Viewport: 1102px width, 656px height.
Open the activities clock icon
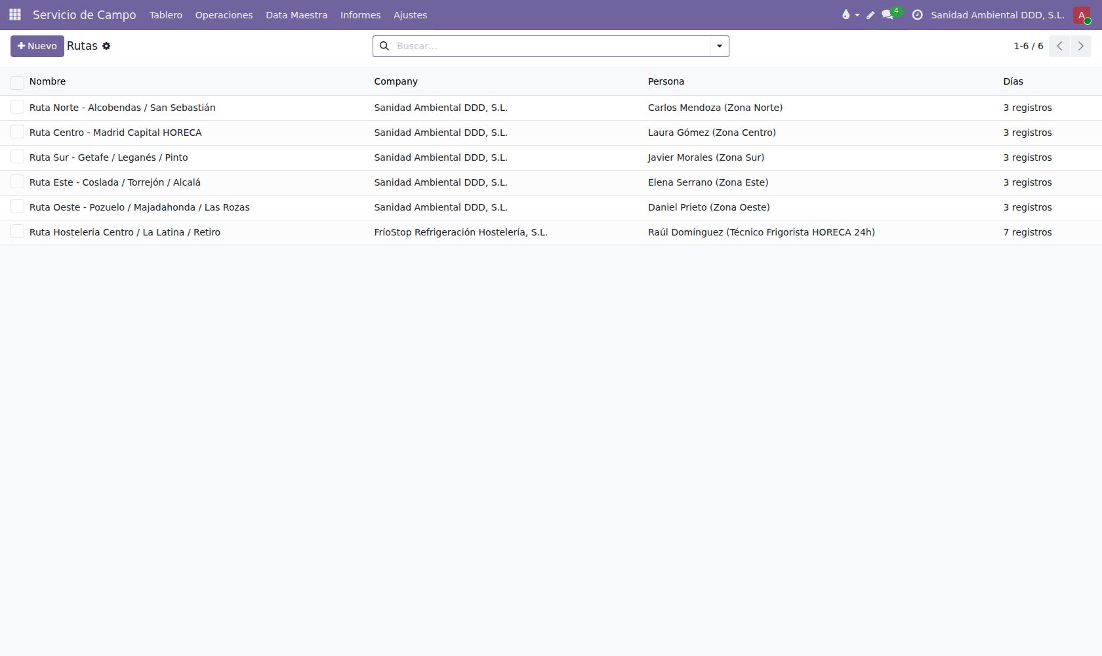coord(918,14)
